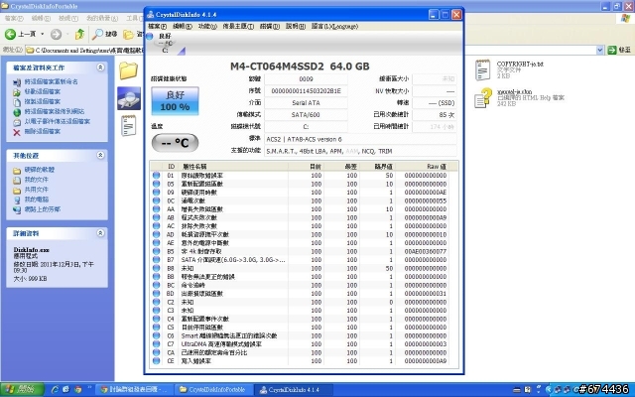635x397 pixels.
Task: Click the blue status dot for attribute 09
Action: point(156,193)
